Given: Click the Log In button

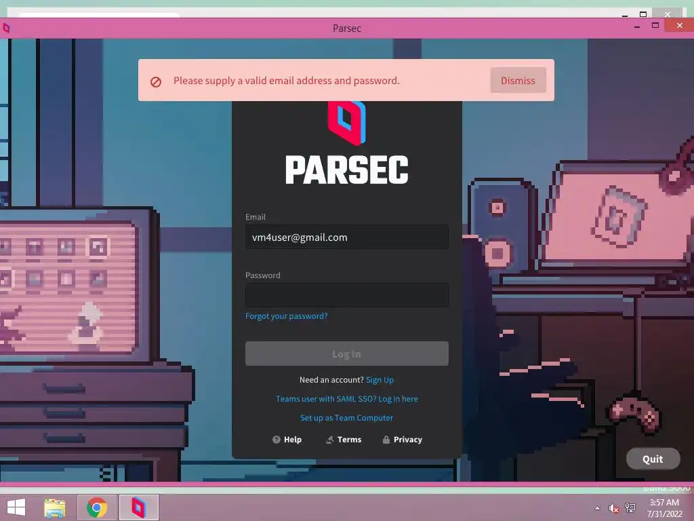Looking at the screenshot, I should click(x=346, y=353).
